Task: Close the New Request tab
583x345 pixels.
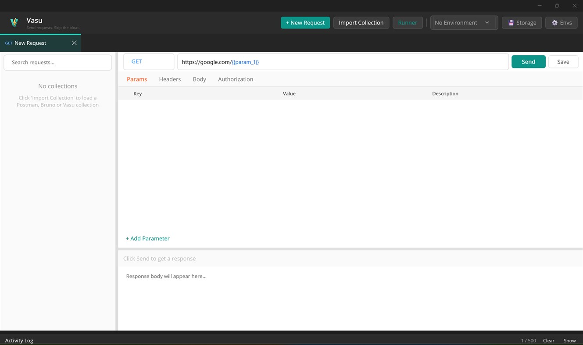Action: [74, 43]
